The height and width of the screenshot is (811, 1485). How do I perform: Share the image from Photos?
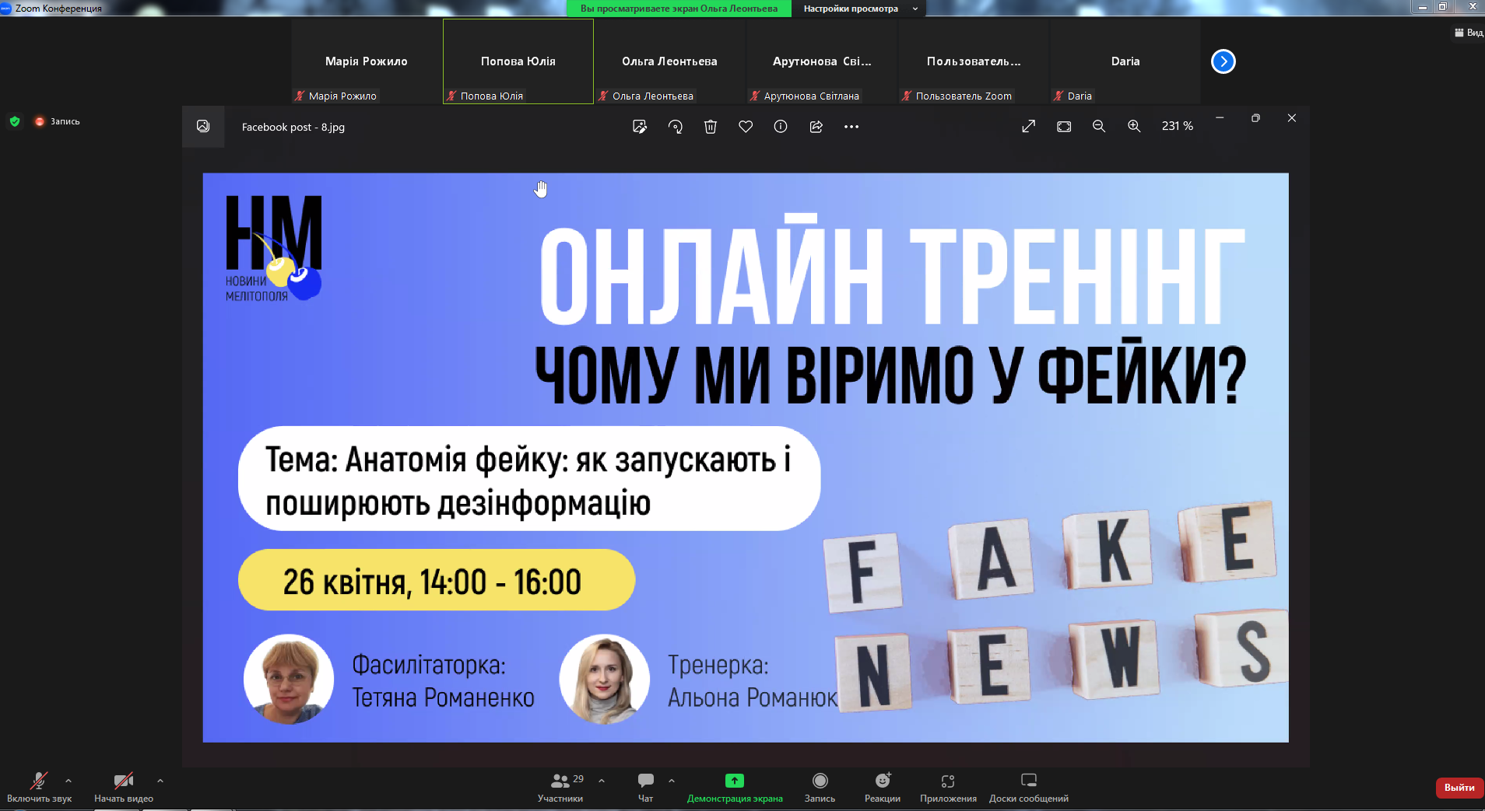816,127
